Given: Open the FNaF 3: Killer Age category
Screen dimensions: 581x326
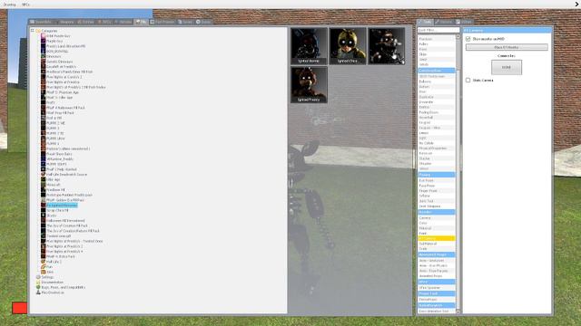Looking at the screenshot, I should click(59, 97).
